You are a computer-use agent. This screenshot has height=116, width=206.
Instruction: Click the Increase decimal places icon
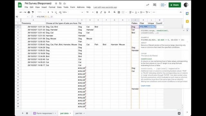pos(60,12)
